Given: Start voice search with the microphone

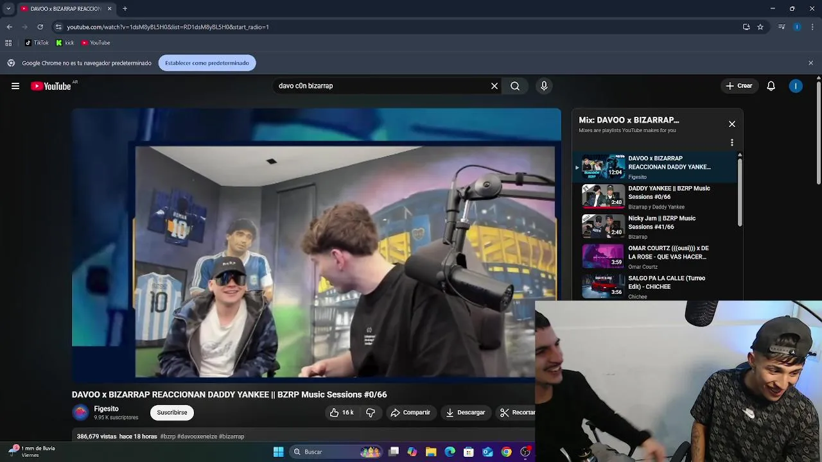Looking at the screenshot, I should (x=544, y=86).
